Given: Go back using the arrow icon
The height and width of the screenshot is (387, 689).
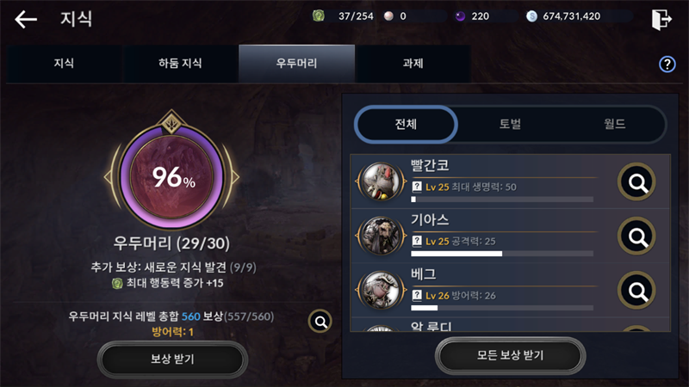Looking at the screenshot, I should 26,19.
